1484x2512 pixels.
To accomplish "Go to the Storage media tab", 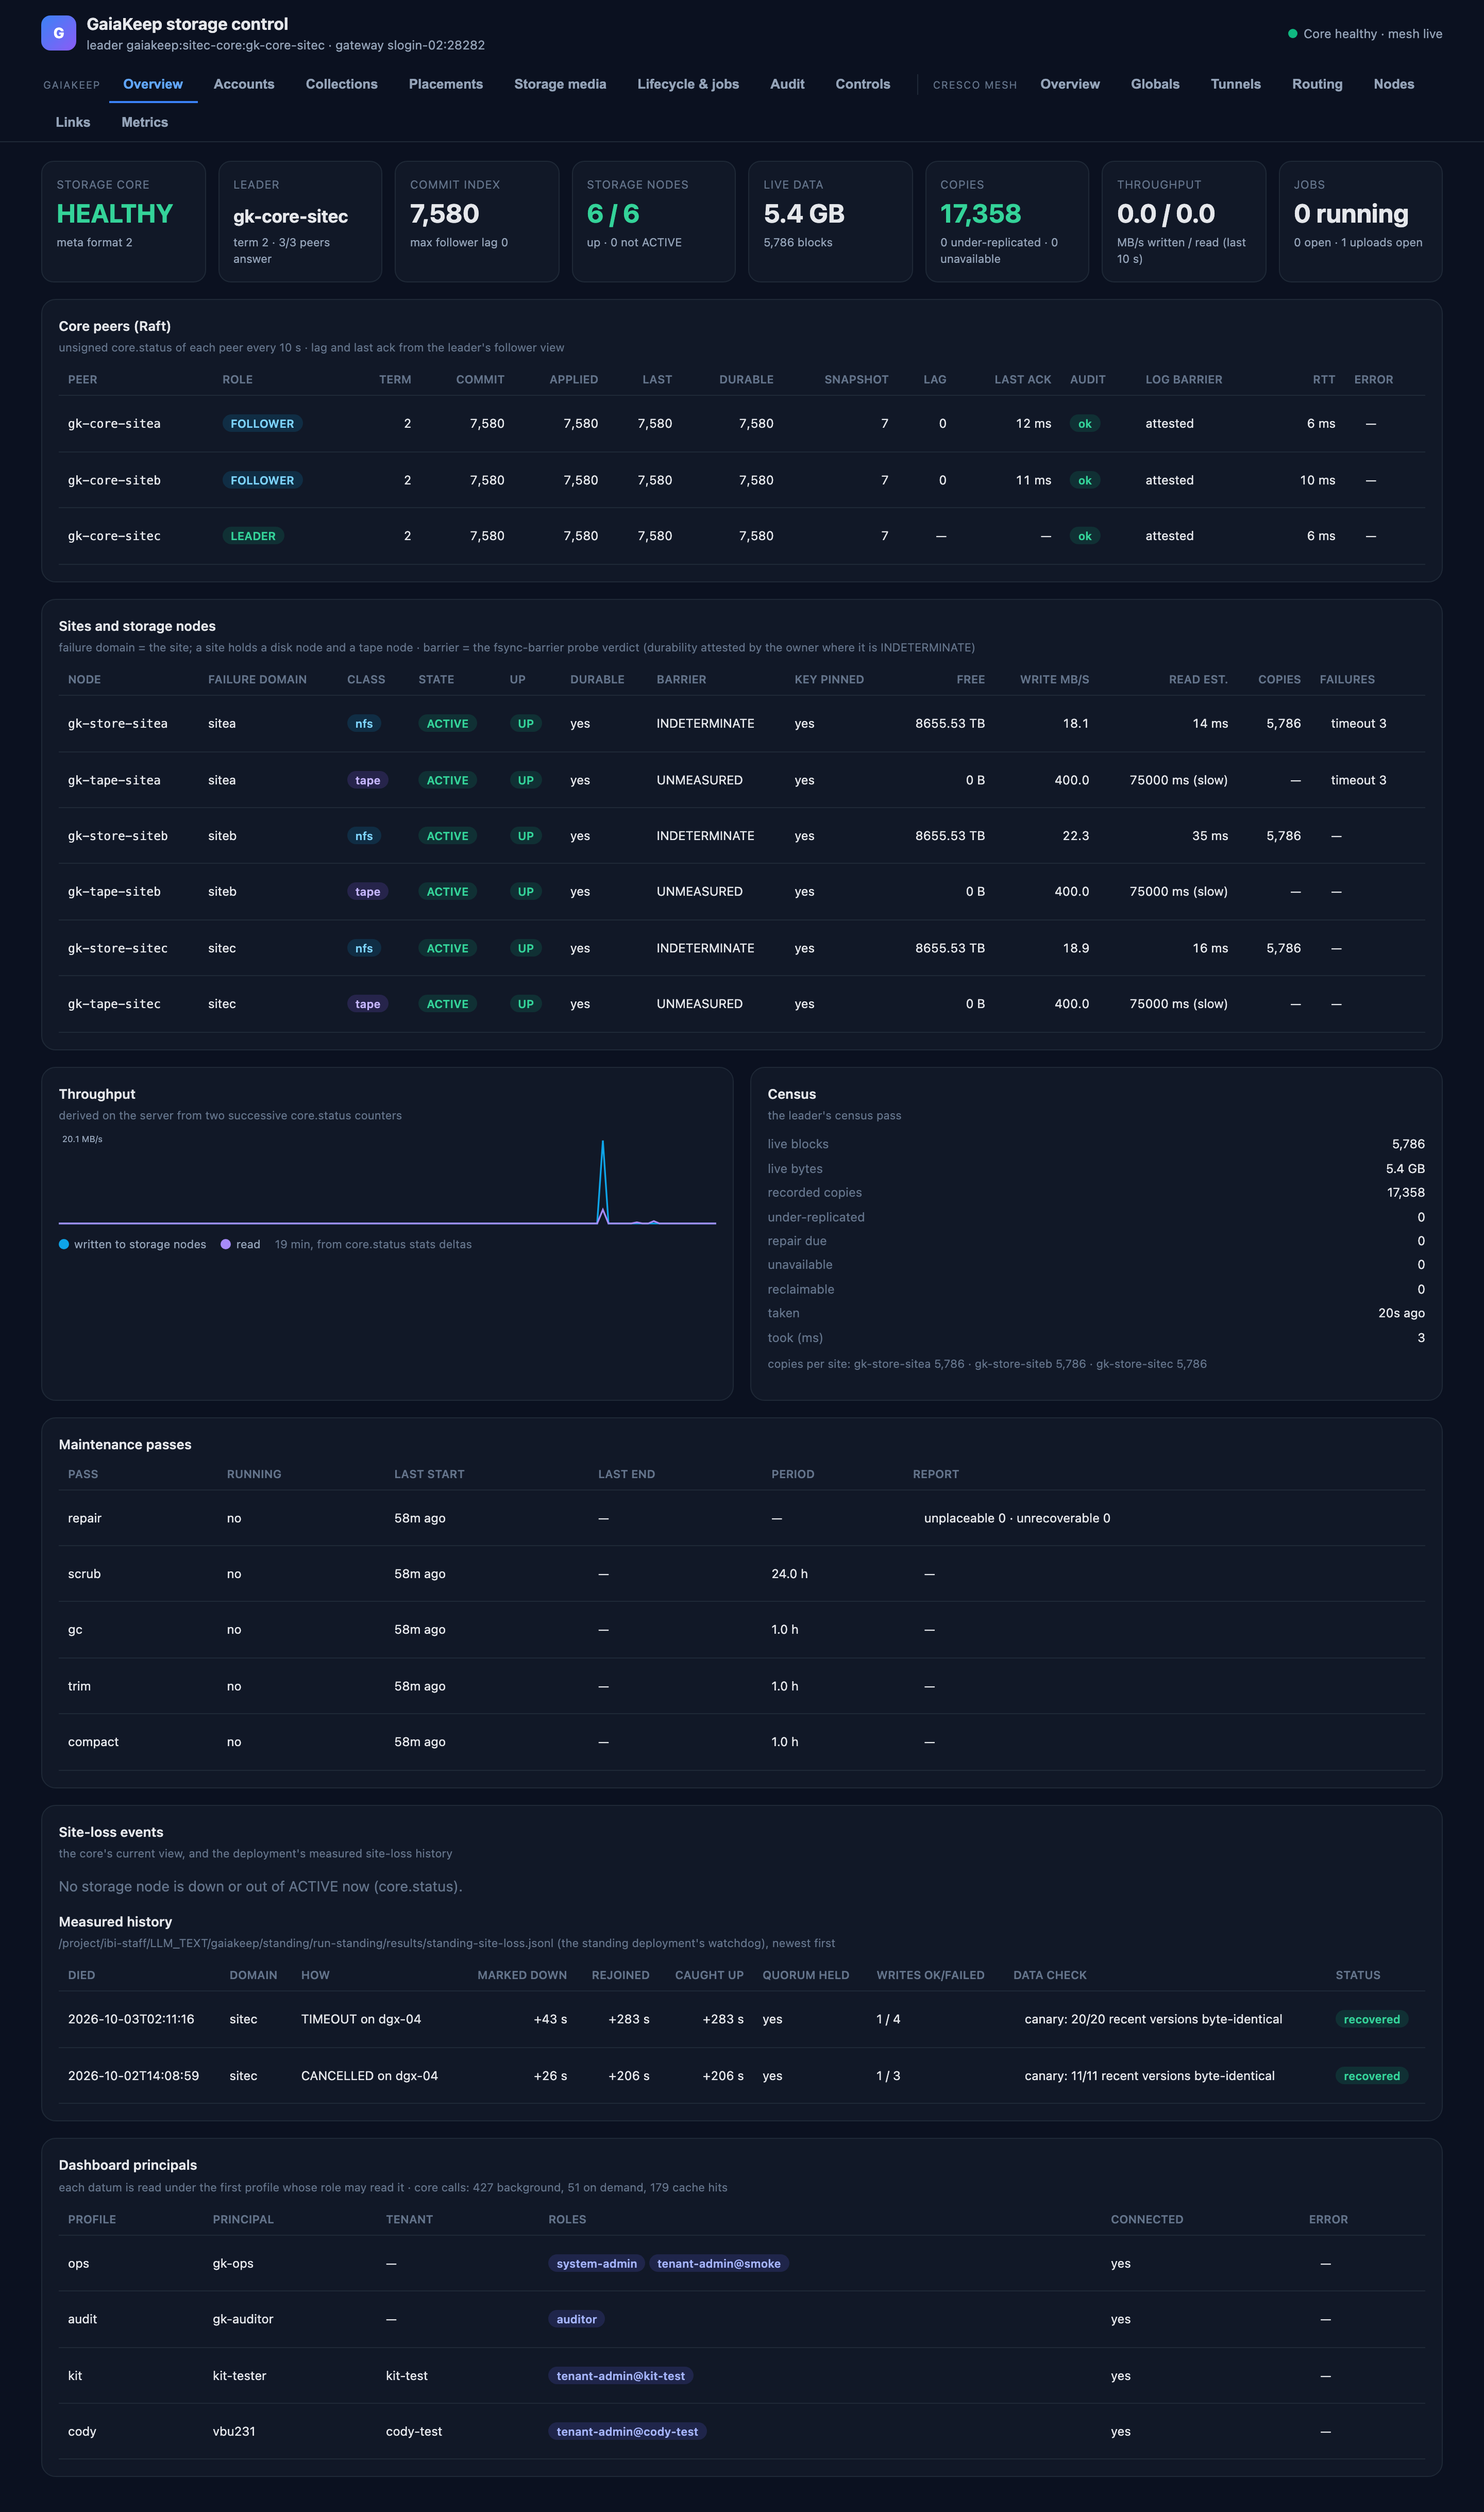I will pyautogui.click(x=560, y=84).
